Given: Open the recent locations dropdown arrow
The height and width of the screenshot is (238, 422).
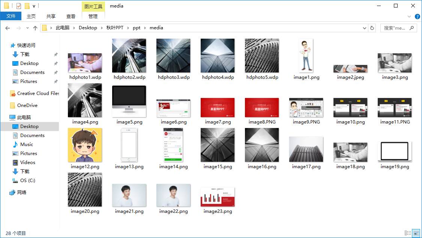Looking at the screenshot, I should 27,28.
